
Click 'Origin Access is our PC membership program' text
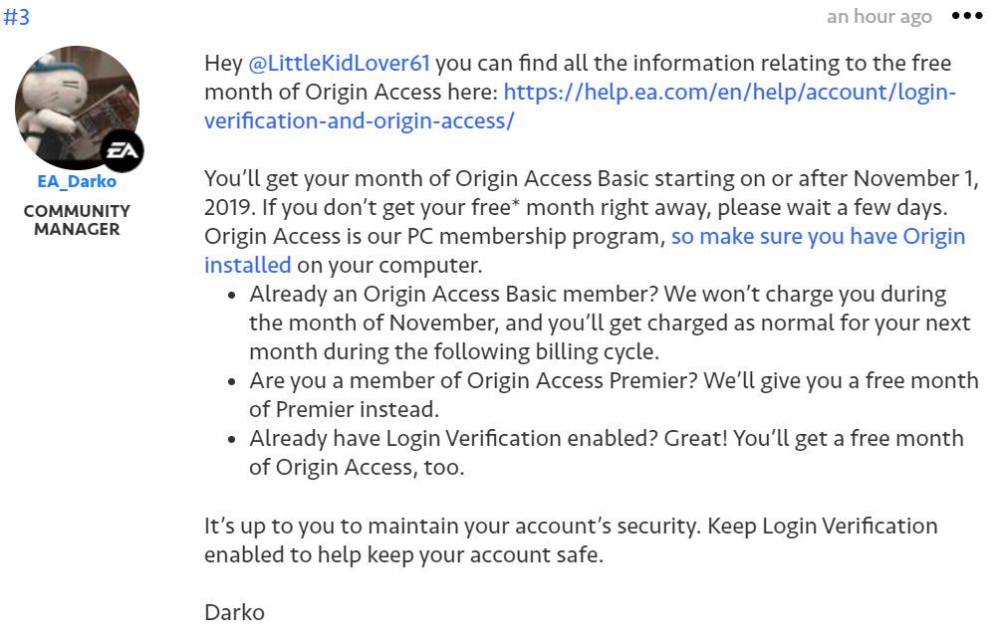pyautogui.click(x=434, y=237)
